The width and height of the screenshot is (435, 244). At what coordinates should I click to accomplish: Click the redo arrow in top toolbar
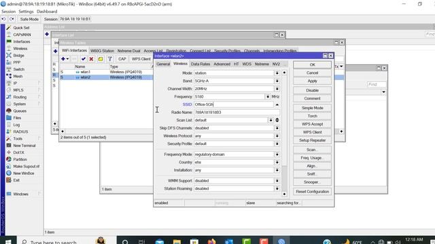tap(12, 19)
